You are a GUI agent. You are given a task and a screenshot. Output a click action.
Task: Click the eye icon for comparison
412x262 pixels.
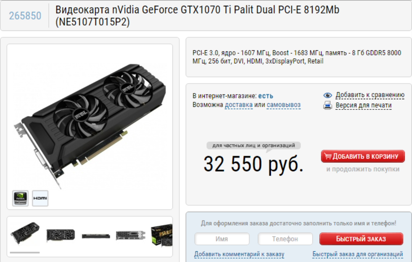click(x=327, y=95)
